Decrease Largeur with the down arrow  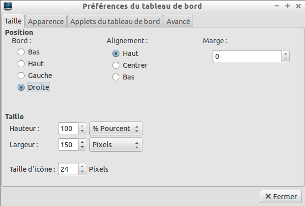point(82,147)
